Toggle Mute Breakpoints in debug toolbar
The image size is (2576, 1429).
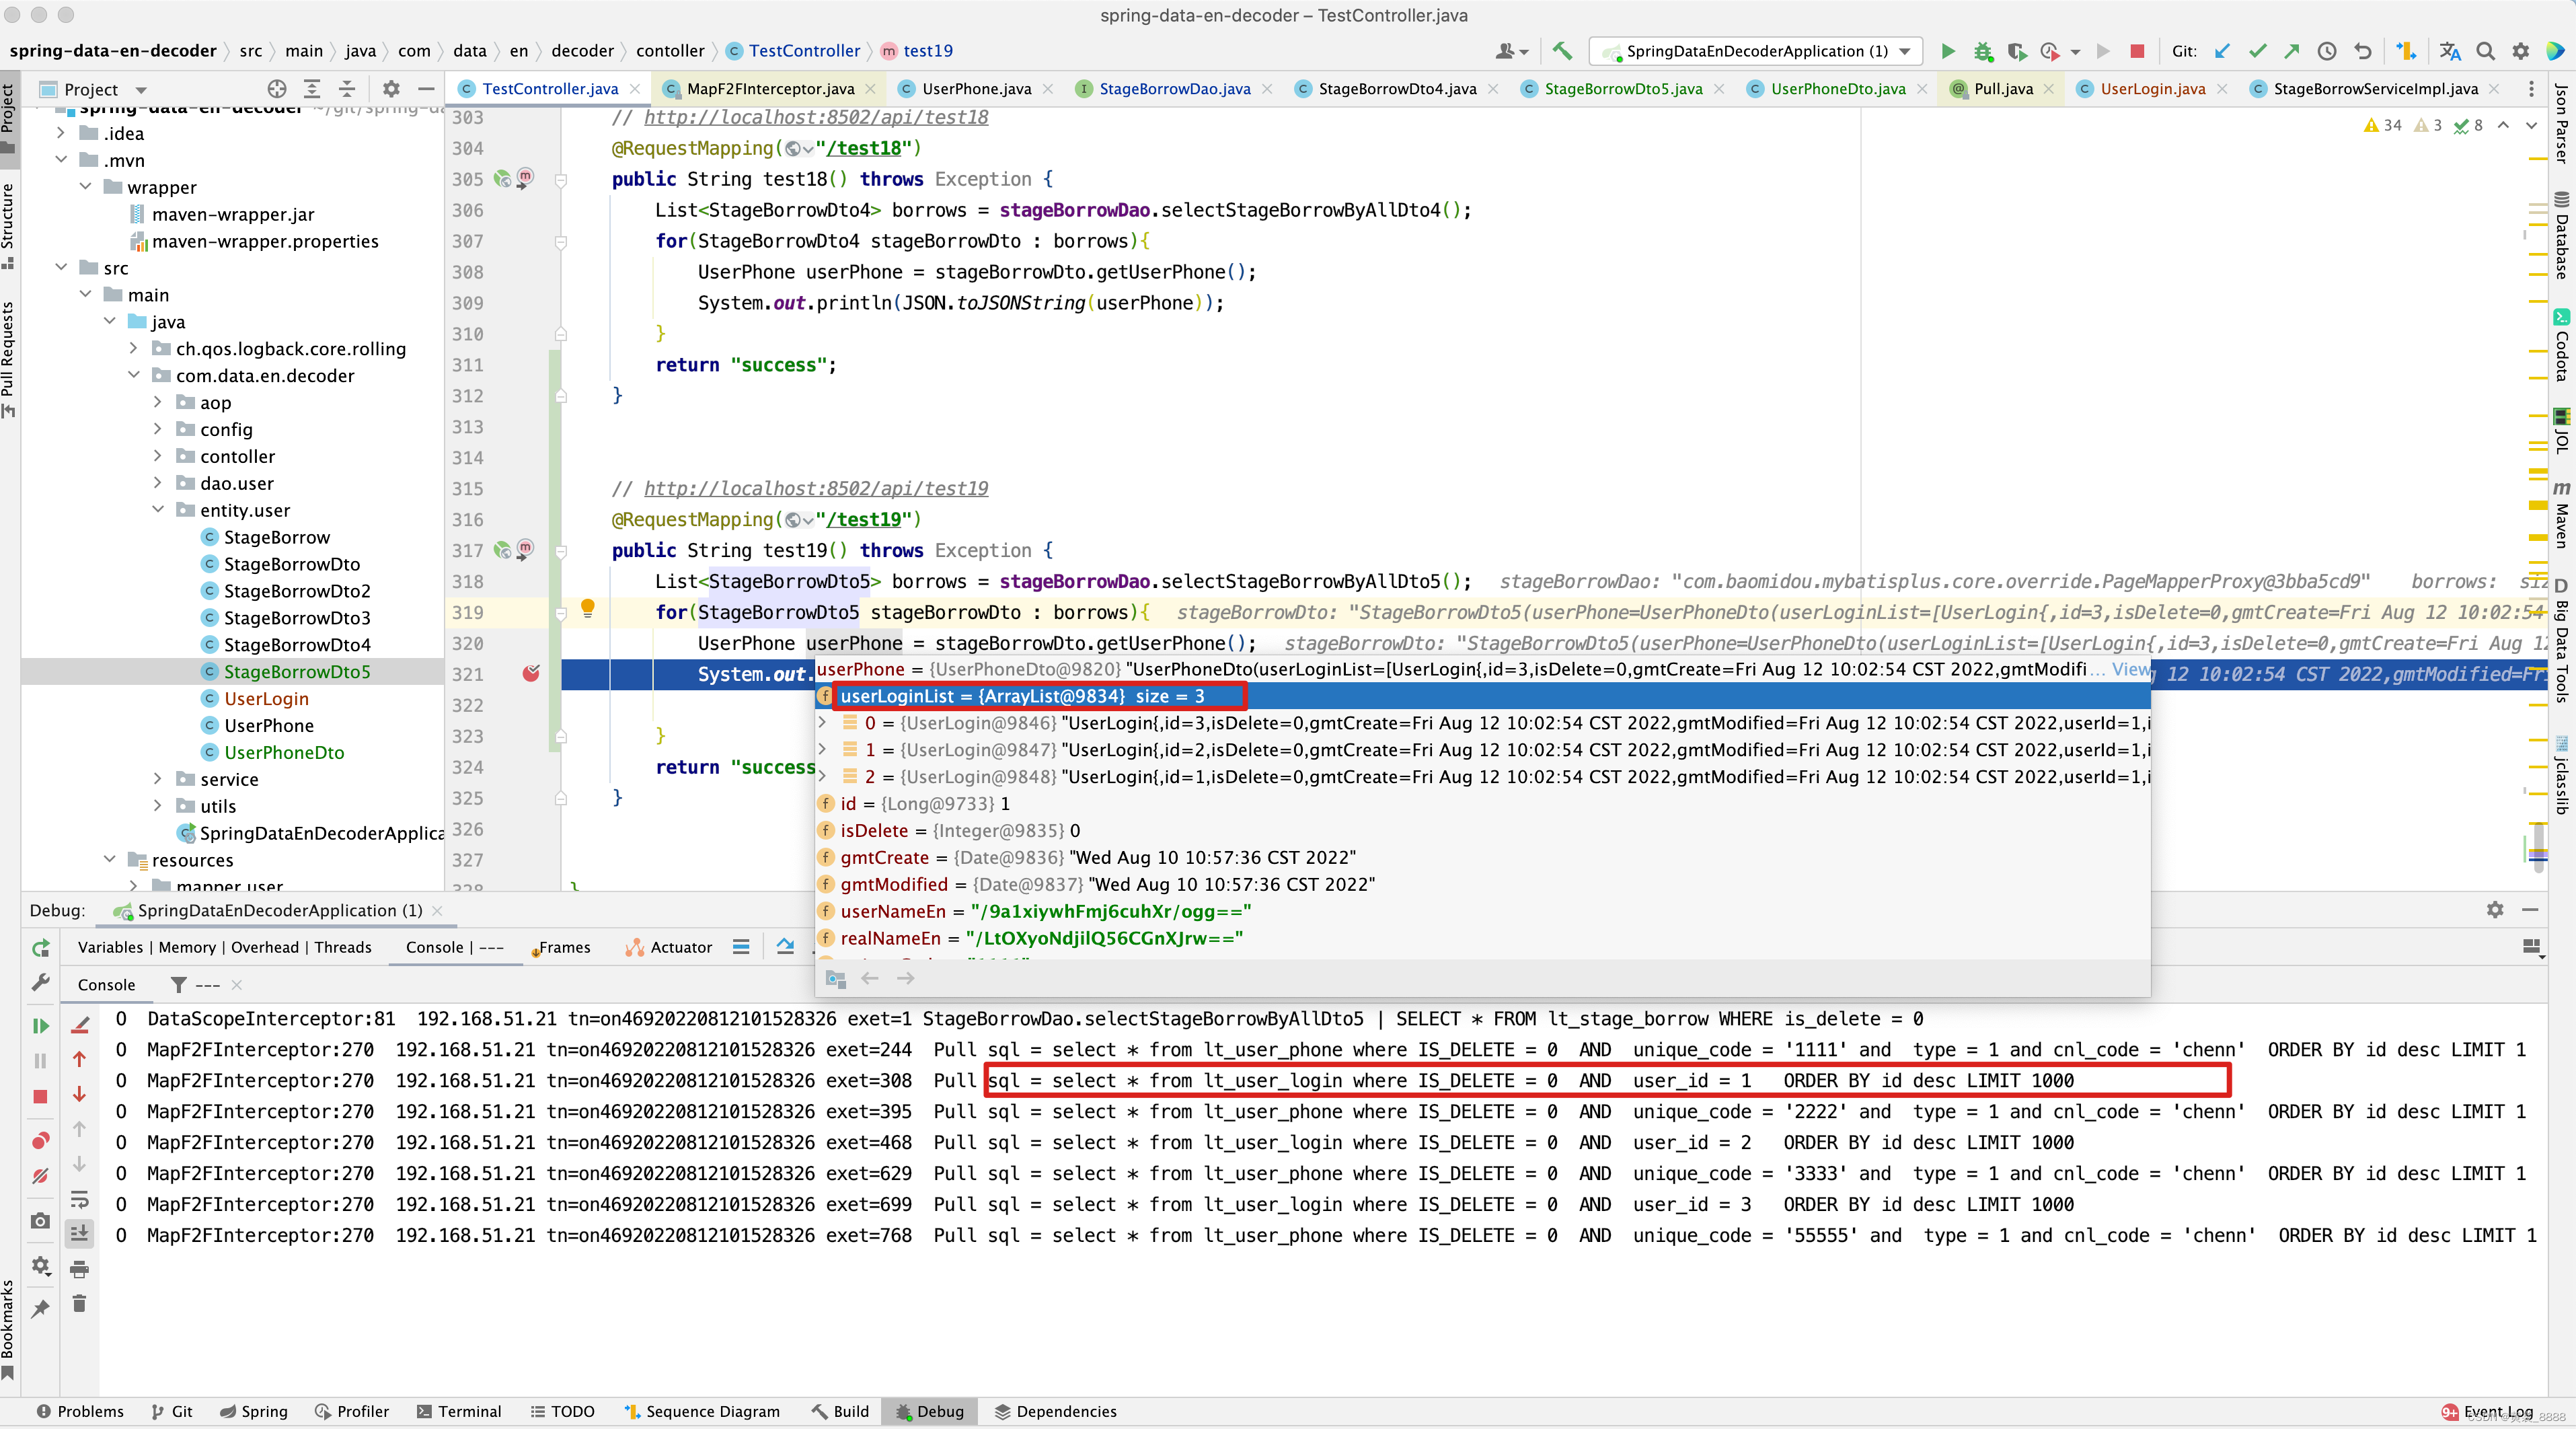pos(40,1176)
